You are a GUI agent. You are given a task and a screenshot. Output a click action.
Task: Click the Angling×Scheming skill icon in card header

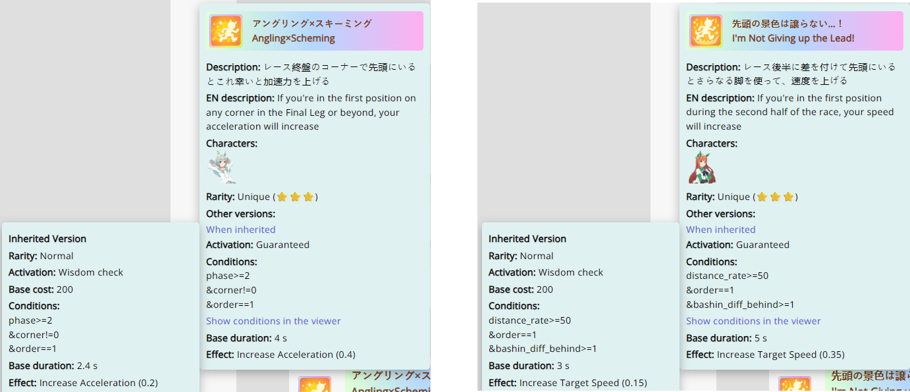pos(226,31)
